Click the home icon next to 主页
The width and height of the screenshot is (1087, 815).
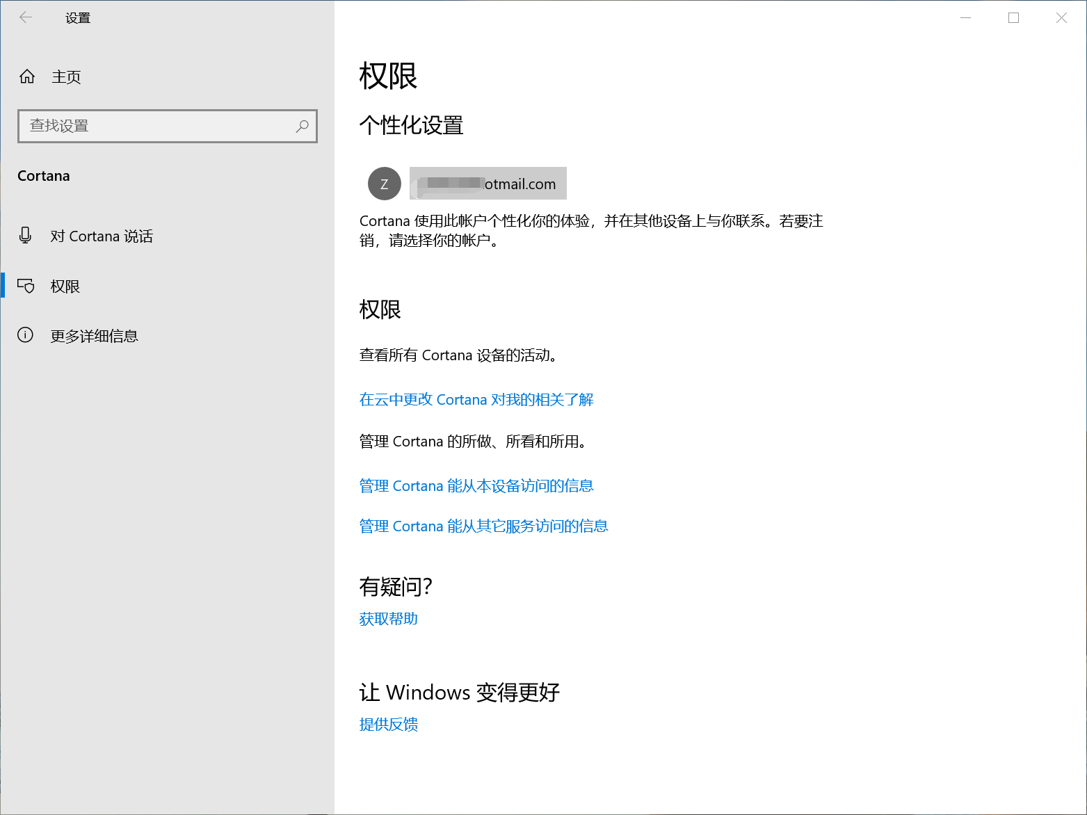(26, 76)
